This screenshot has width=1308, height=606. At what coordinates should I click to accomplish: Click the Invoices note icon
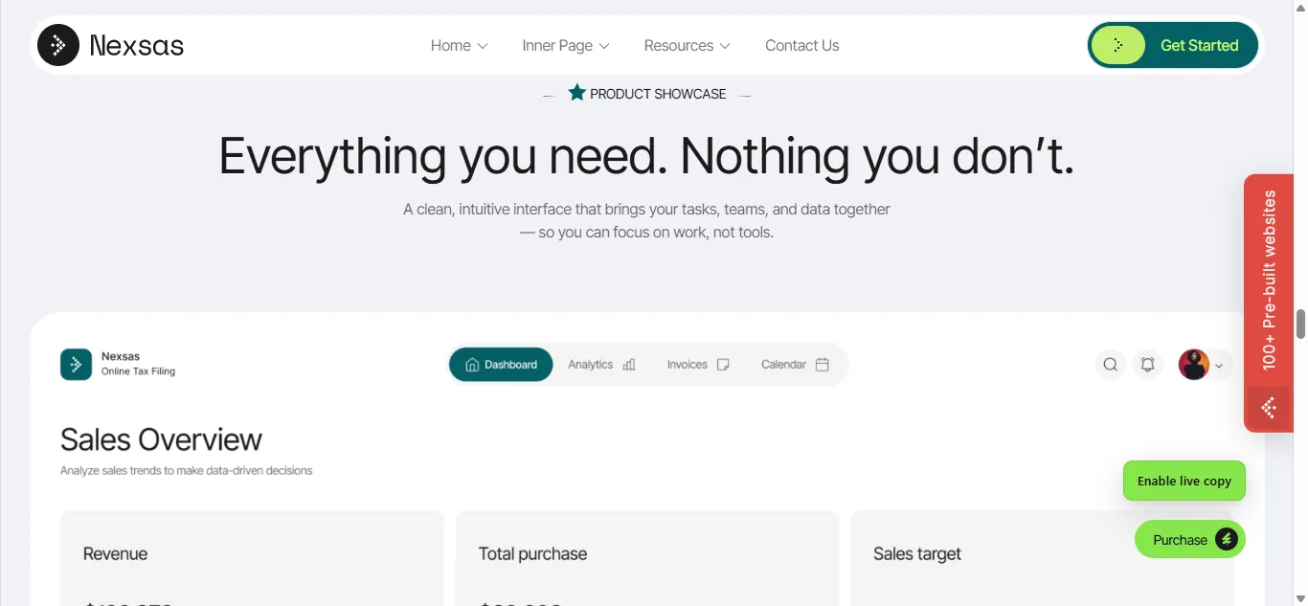723,365
